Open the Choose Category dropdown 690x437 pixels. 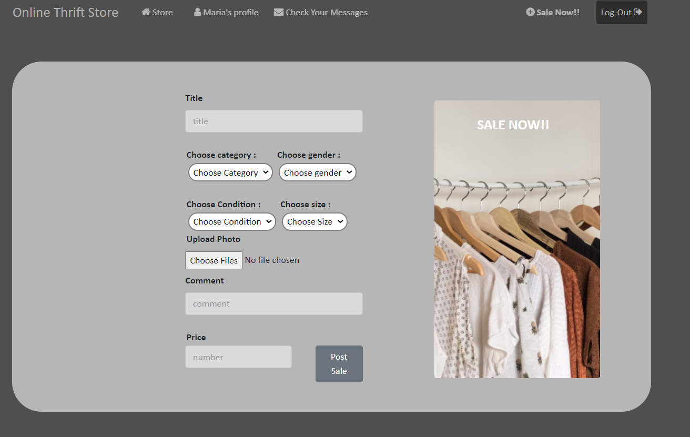coord(230,172)
